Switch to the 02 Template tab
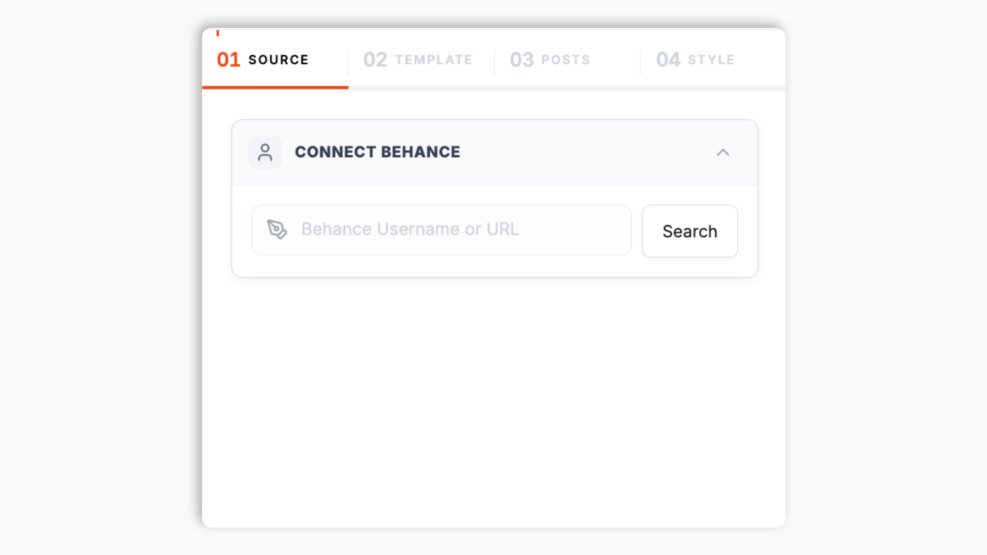The height and width of the screenshot is (555, 987). (x=421, y=59)
